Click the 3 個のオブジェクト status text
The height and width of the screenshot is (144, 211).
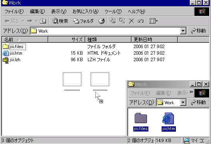click(x=18, y=141)
